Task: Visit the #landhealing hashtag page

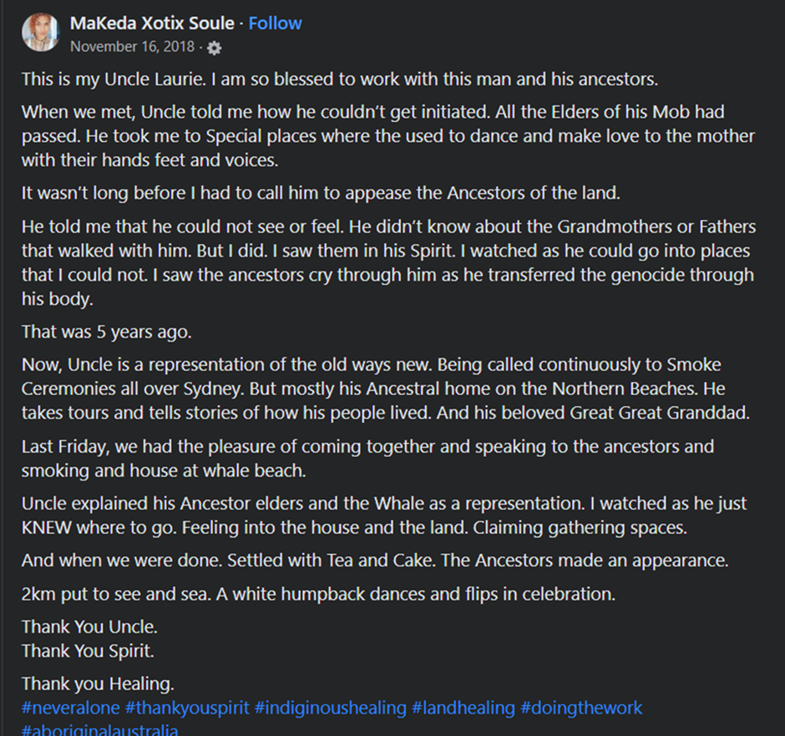Action: [x=463, y=708]
